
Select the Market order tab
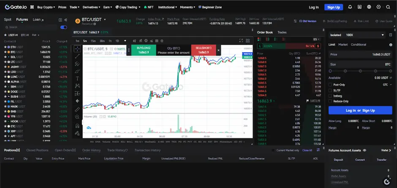(x=343, y=45)
